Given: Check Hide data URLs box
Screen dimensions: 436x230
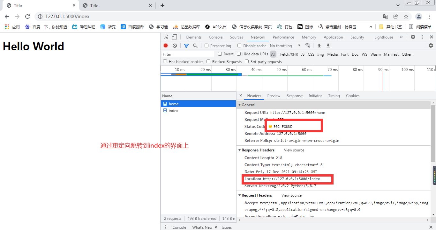Looking at the screenshot, I should 239,54.
